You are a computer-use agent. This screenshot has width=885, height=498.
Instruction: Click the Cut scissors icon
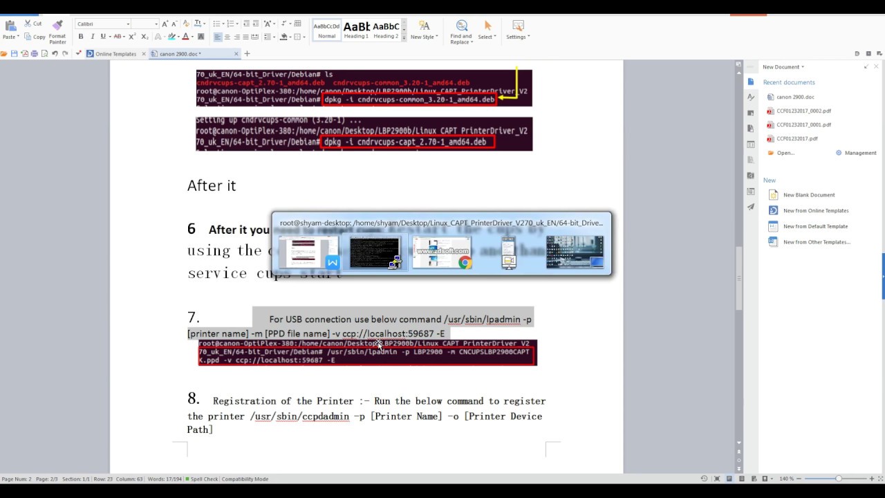coord(28,24)
